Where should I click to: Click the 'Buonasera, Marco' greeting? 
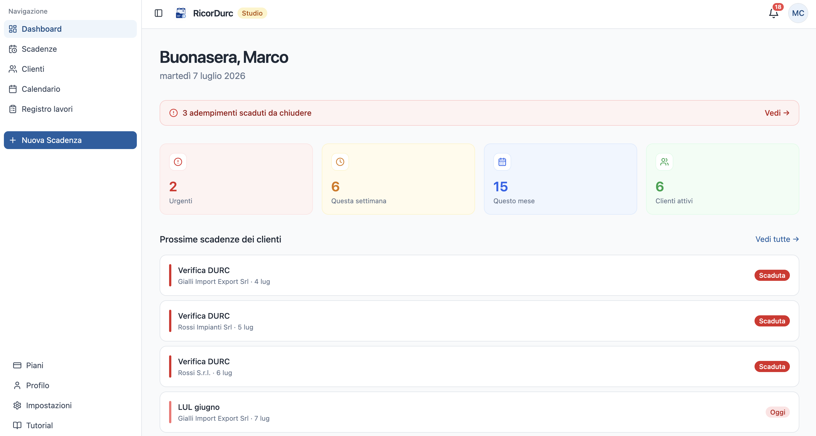(224, 57)
